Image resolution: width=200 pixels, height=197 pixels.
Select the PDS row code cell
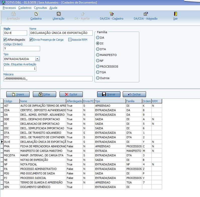click(x=12, y=173)
